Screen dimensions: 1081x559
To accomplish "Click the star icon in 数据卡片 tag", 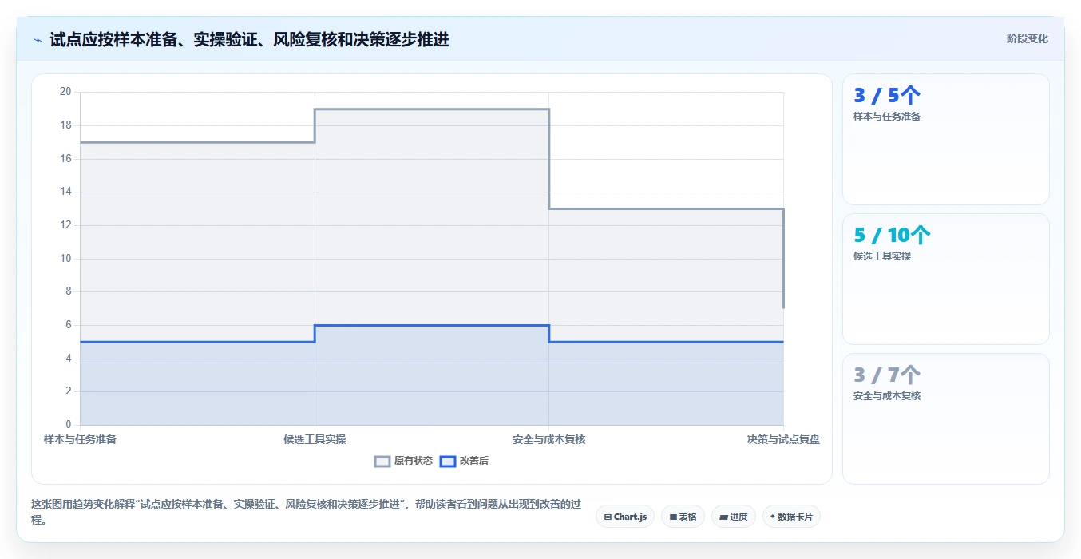I will point(773,517).
